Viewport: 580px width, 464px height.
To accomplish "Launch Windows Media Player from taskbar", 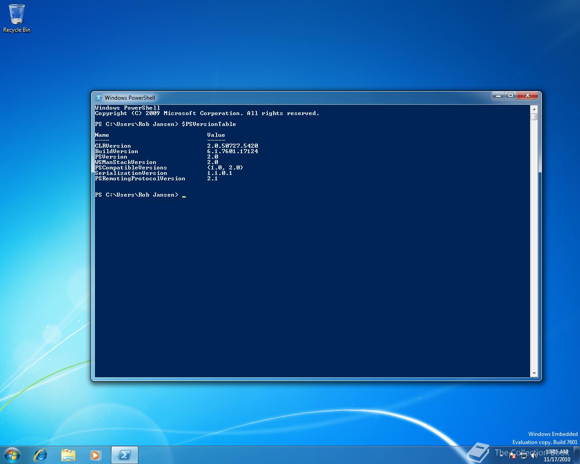I will click(x=95, y=455).
